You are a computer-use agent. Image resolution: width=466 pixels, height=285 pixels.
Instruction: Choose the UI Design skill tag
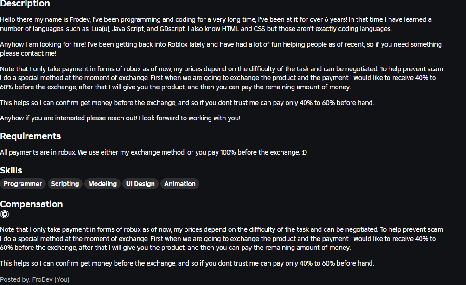140,184
